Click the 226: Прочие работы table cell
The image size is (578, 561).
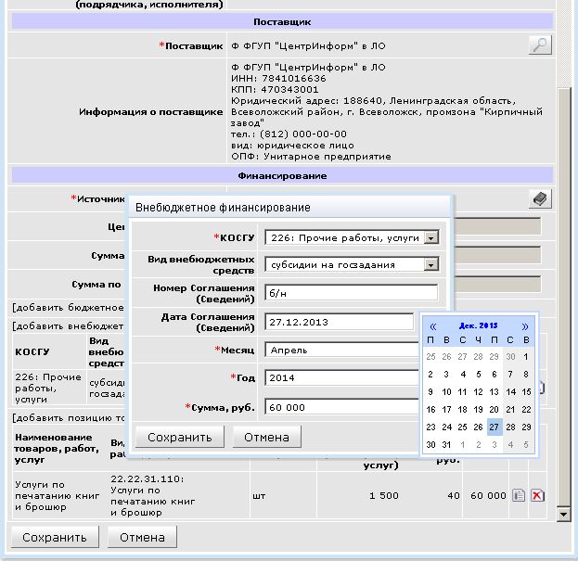click(x=48, y=388)
